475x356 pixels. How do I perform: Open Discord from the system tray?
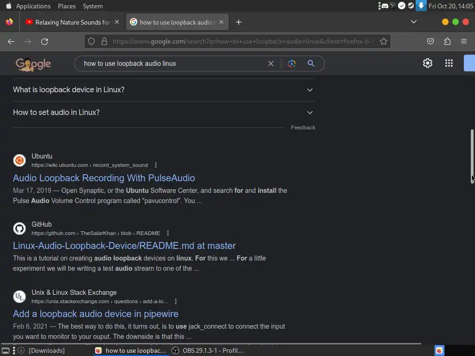(x=385, y=6)
